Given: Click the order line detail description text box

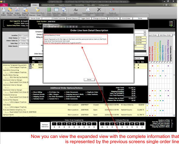Looking at the screenshot, I should point(76,39).
